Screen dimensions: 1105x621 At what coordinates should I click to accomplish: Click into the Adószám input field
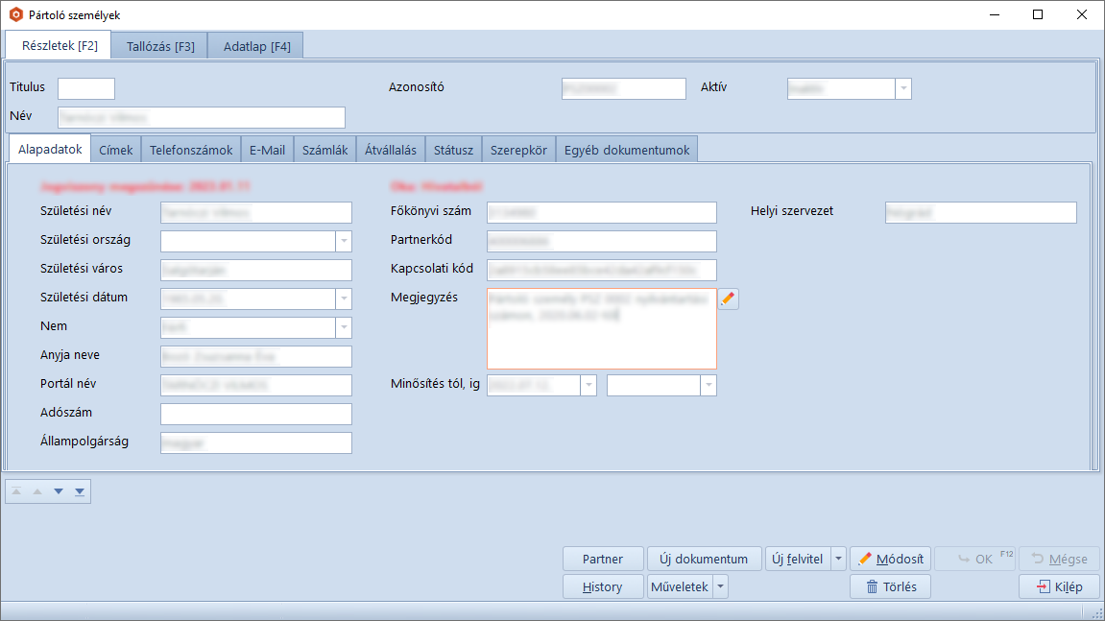[255, 414]
